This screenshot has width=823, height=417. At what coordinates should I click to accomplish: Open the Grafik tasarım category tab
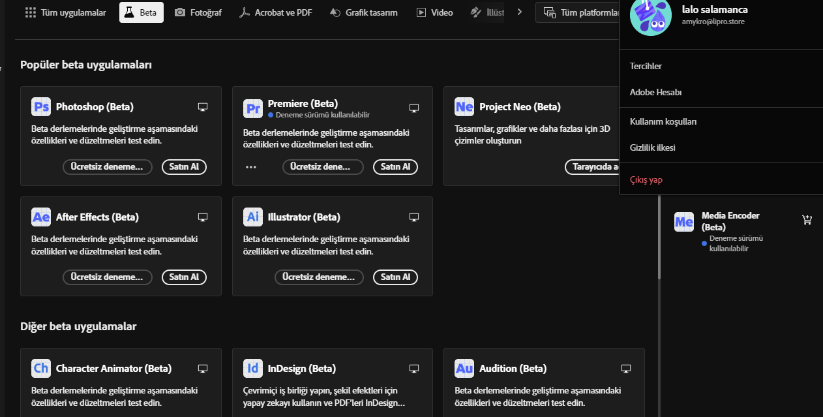363,12
